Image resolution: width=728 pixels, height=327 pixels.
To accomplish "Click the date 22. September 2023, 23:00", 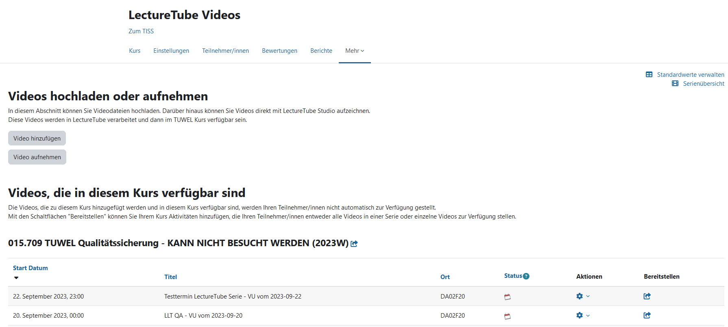I will tap(48, 297).
